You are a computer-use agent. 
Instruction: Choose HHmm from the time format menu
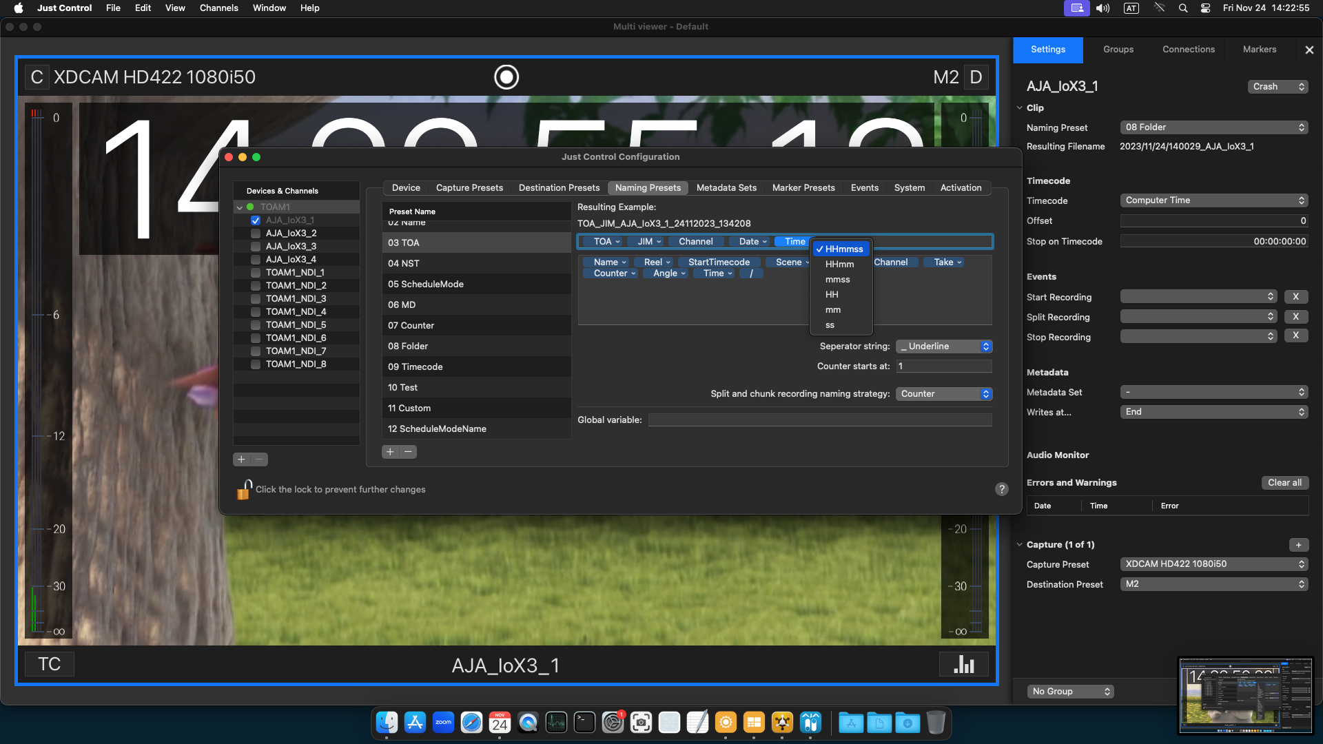(841, 265)
